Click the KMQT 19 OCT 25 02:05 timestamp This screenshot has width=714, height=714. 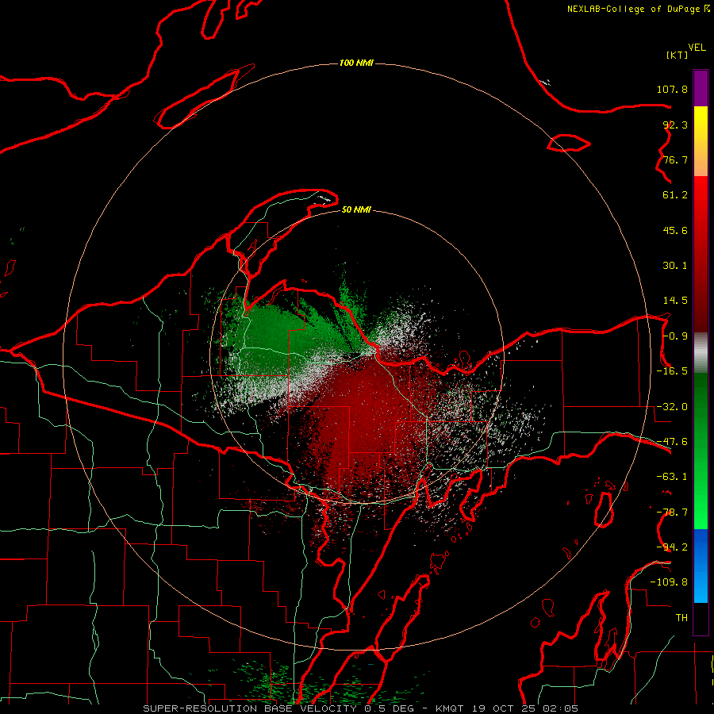[x=507, y=708]
